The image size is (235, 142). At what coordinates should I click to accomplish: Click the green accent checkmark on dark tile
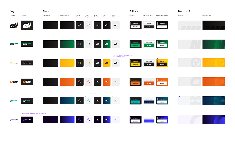click(x=80, y=44)
